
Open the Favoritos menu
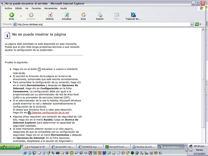click(x=36, y=8)
